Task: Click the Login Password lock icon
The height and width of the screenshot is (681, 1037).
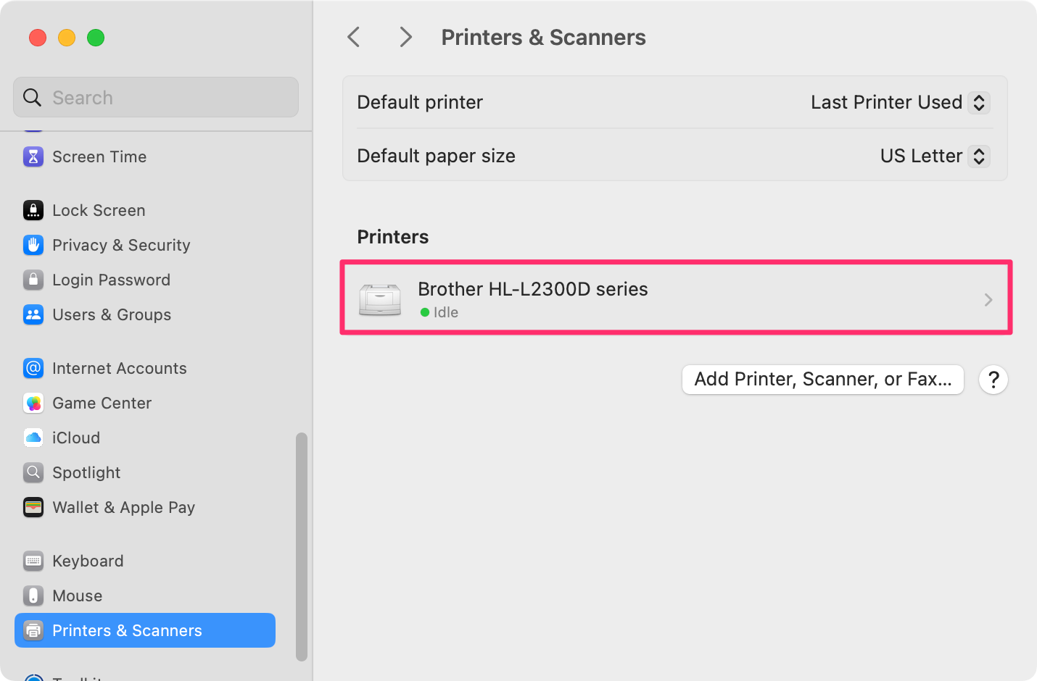Action: pyautogui.click(x=33, y=280)
